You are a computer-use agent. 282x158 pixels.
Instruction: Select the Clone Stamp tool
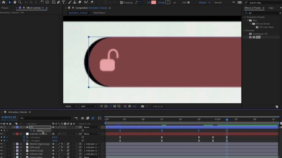point(74,2)
